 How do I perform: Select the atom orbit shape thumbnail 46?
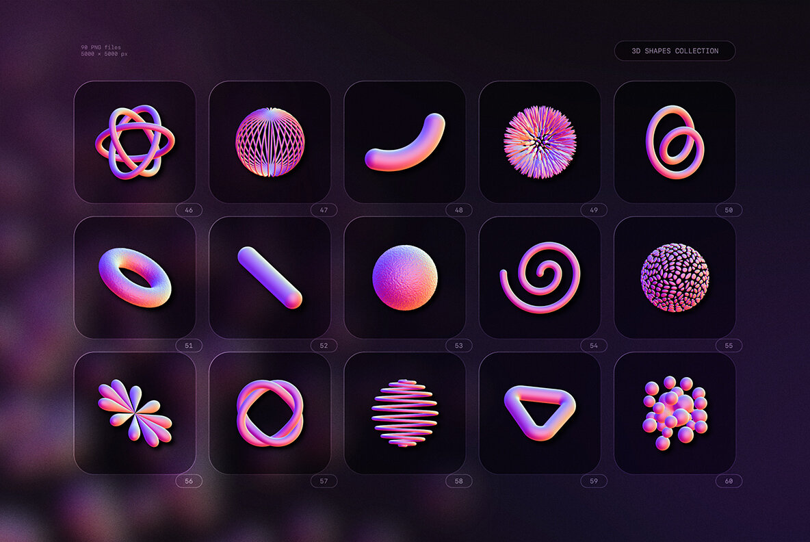[x=135, y=140]
